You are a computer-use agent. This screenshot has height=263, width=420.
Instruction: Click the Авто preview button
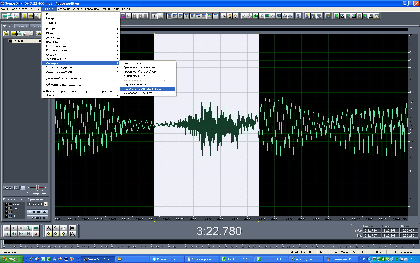pyautogui.click(x=8, y=188)
